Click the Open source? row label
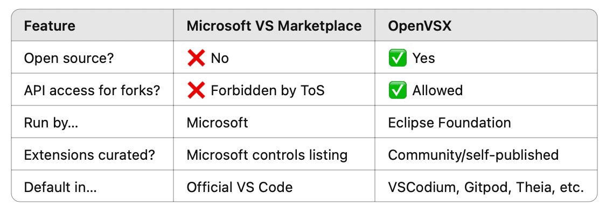 [x=69, y=58]
